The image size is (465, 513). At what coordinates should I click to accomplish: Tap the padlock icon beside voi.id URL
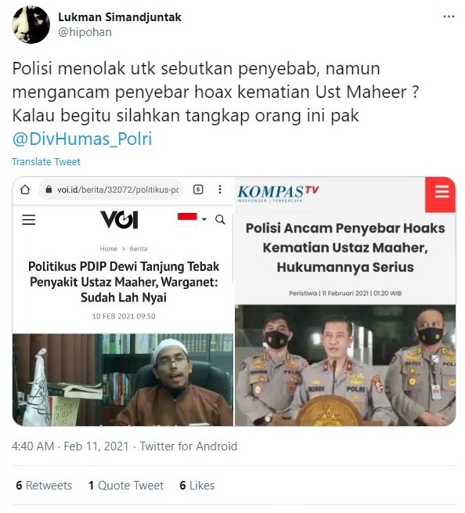pyautogui.click(x=49, y=190)
